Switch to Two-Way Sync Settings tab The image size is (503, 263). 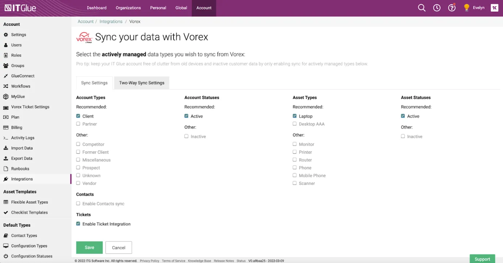141,83
